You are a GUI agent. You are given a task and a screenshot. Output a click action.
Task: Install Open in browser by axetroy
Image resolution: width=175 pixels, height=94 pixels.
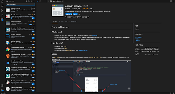tap(33, 38)
